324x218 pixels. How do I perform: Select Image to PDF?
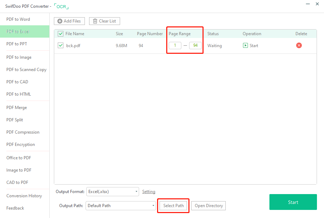pyautogui.click(x=19, y=170)
